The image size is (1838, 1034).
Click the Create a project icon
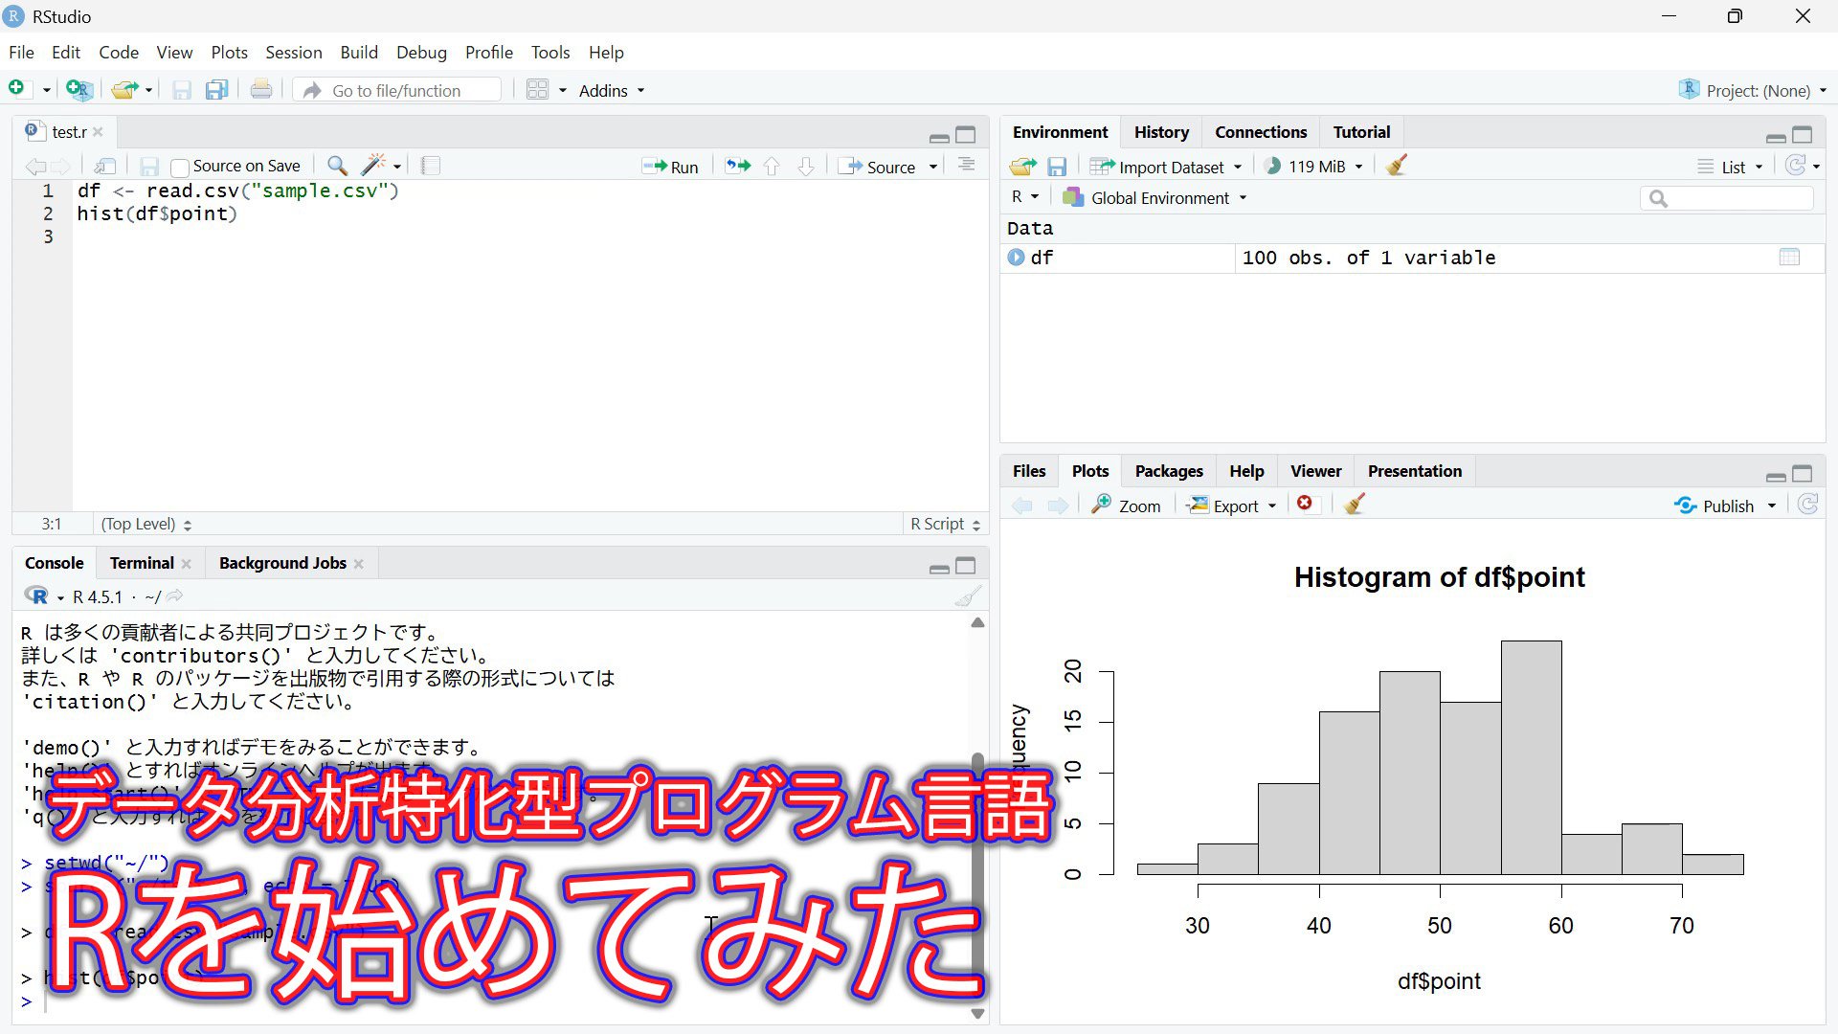79,90
